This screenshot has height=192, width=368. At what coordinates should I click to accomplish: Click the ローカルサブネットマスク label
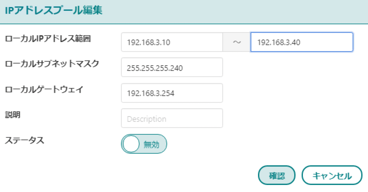tap(52, 64)
